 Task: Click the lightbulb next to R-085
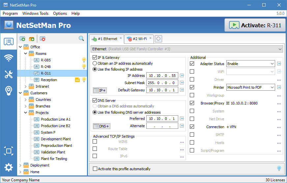click(84, 60)
